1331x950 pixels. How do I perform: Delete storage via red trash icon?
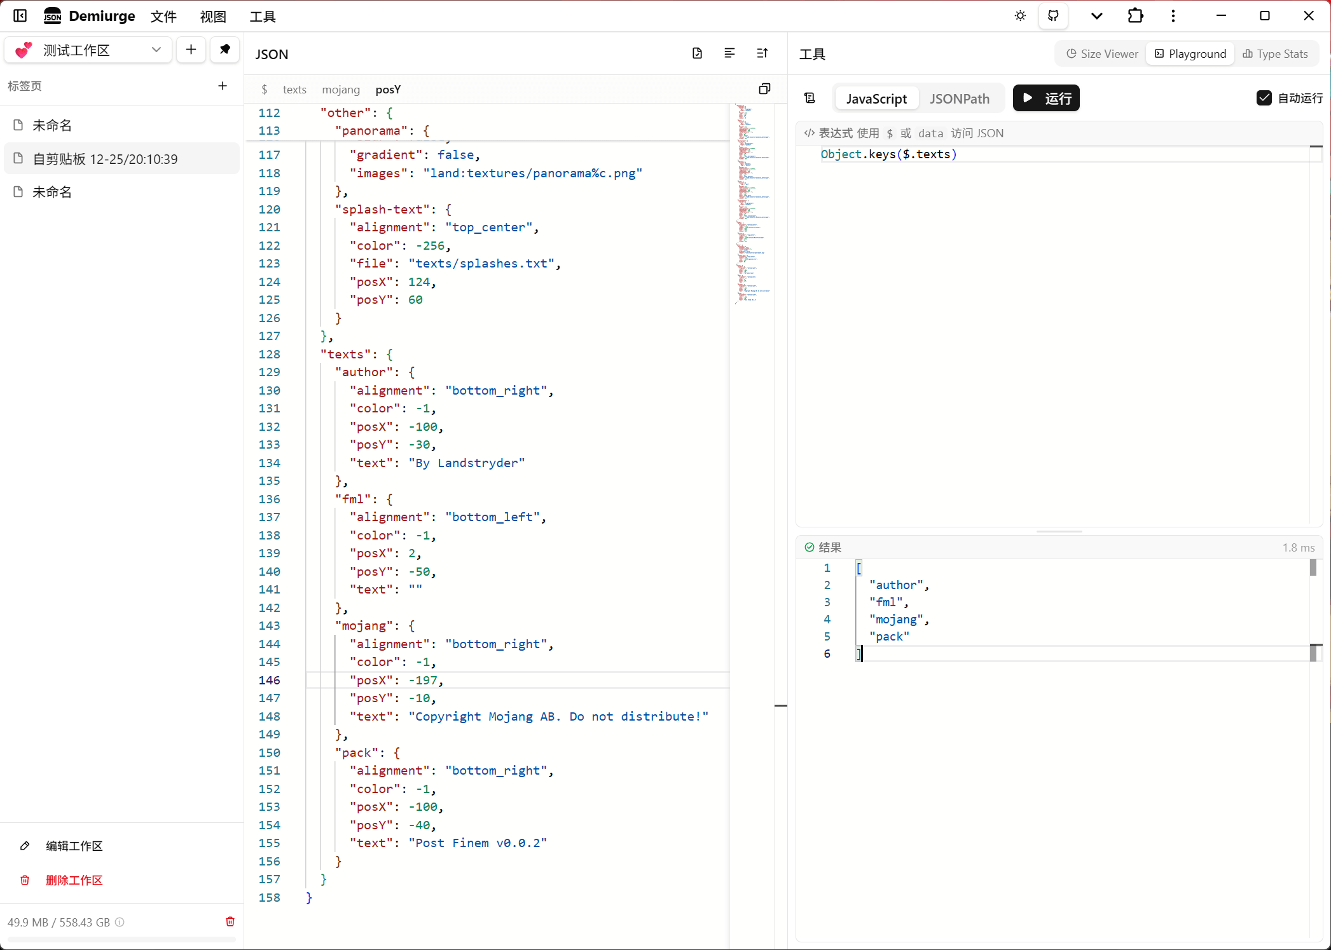[230, 921]
